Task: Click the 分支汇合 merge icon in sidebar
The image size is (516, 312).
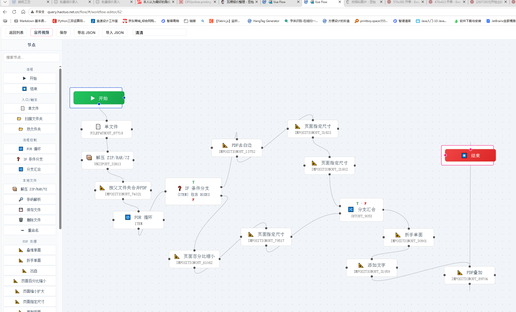Action: point(21,169)
